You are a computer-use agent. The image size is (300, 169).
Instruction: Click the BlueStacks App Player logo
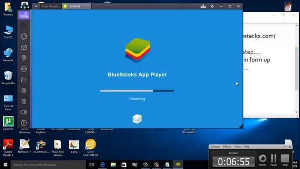[137, 50]
